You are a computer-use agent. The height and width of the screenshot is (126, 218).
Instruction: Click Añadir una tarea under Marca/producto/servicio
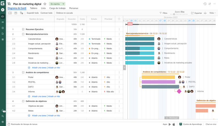(39, 68)
